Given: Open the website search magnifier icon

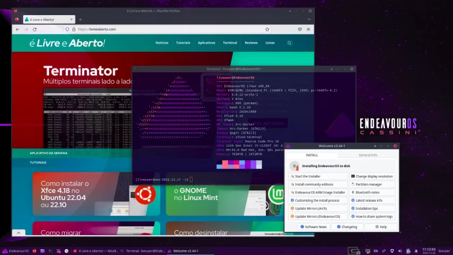Looking at the screenshot, I should pyautogui.click(x=289, y=43).
